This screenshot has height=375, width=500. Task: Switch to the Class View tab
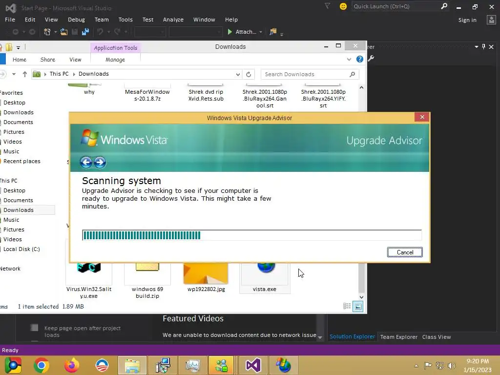coord(436,337)
